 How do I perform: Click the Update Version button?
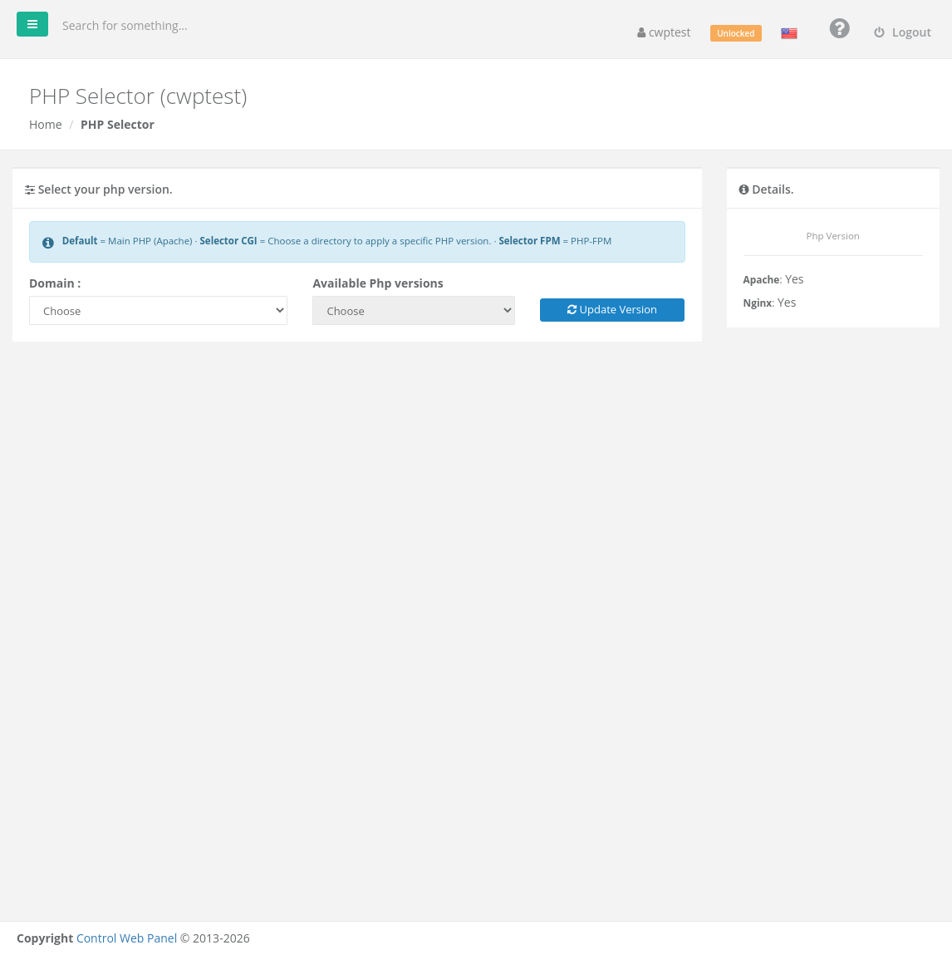(x=611, y=310)
